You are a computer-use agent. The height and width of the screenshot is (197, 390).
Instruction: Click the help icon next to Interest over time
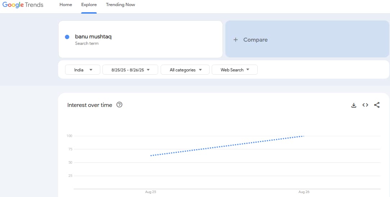pyautogui.click(x=119, y=105)
